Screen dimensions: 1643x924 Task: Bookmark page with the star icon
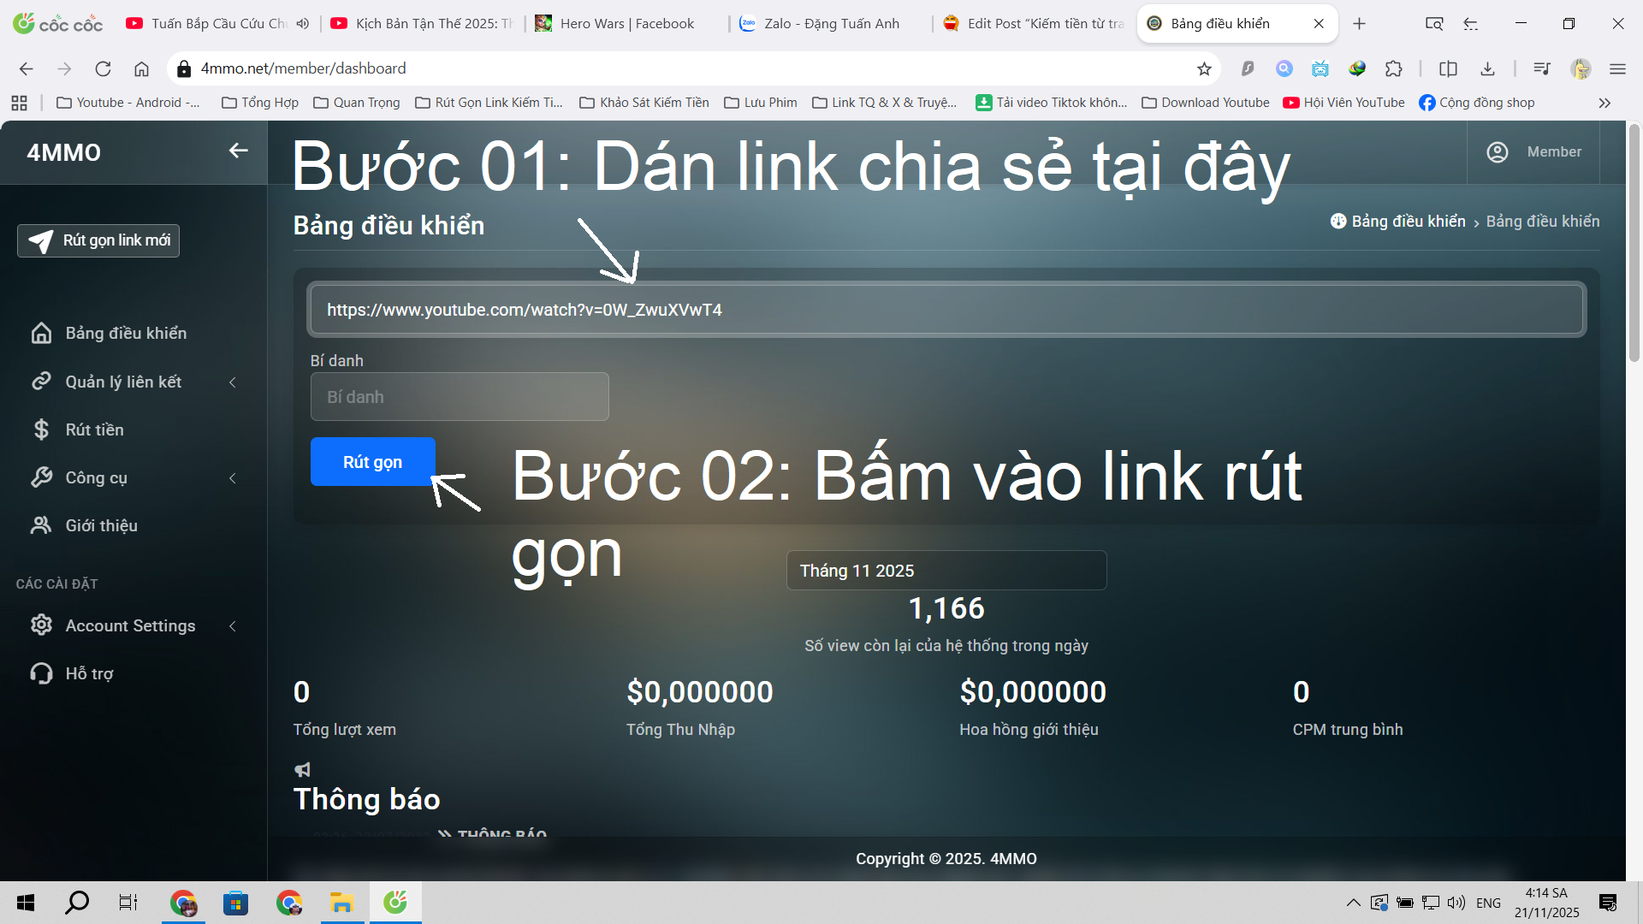point(1204,68)
